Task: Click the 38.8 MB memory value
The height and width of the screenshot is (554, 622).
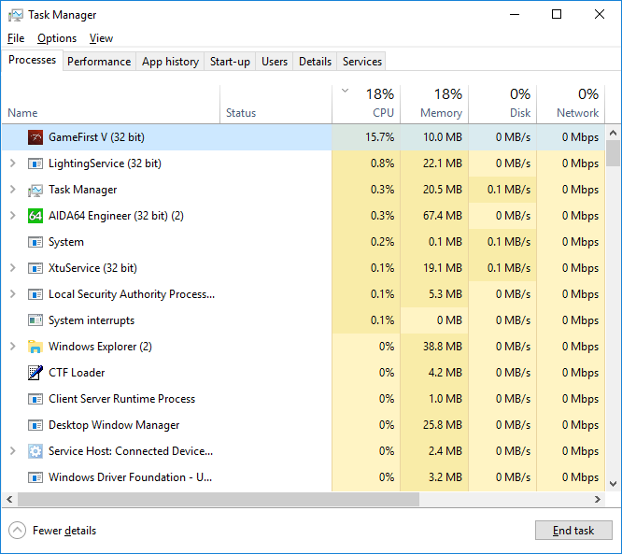Action: tap(443, 347)
